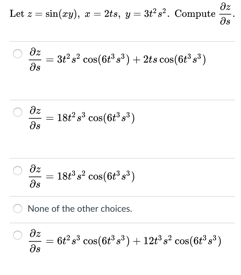Click the 'y = 3t²s²' definition in the question
The height and width of the screenshot is (275, 241).
click(146, 14)
